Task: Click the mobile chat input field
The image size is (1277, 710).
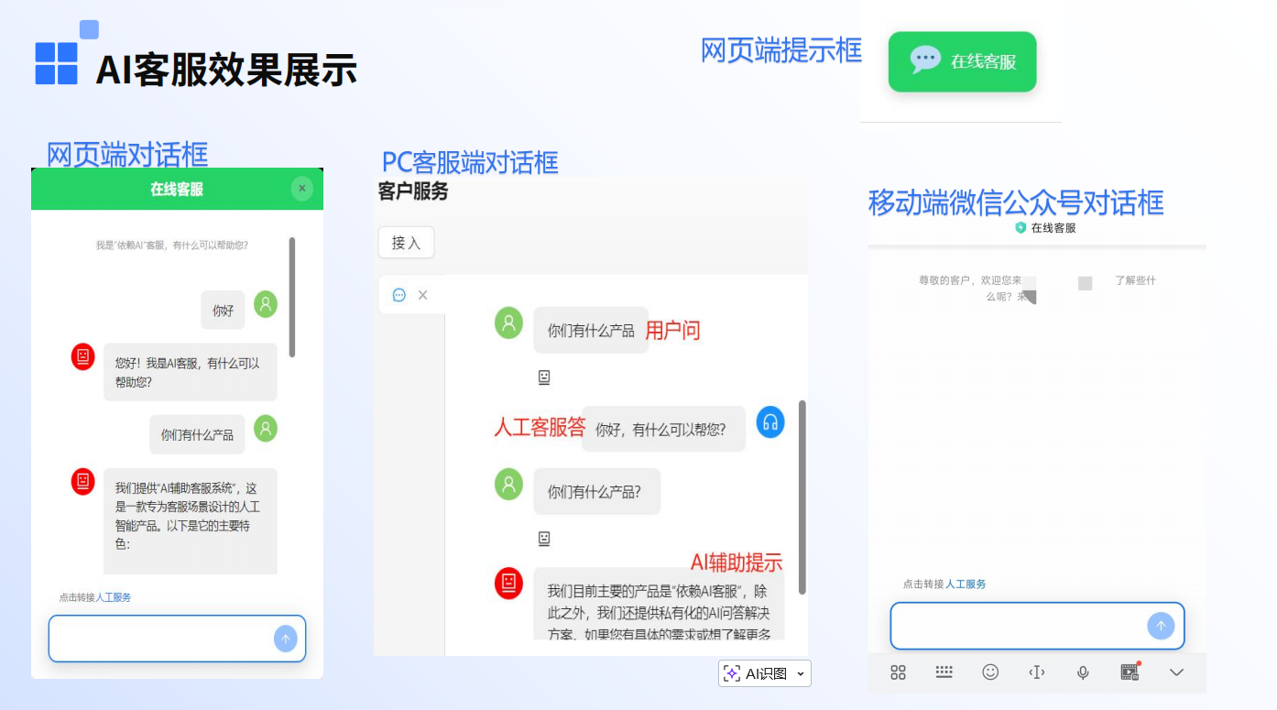Action: (x=1026, y=626)
